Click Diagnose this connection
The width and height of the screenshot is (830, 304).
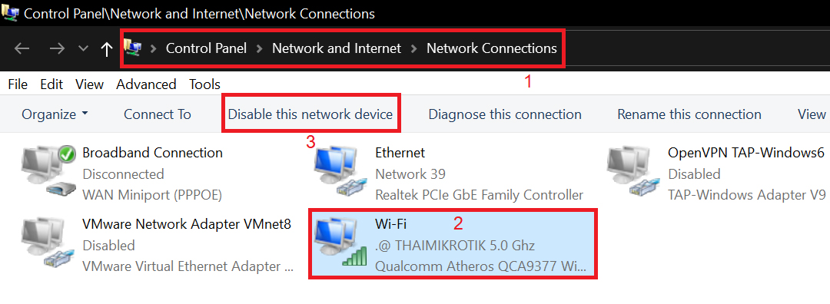pos(505,114)
